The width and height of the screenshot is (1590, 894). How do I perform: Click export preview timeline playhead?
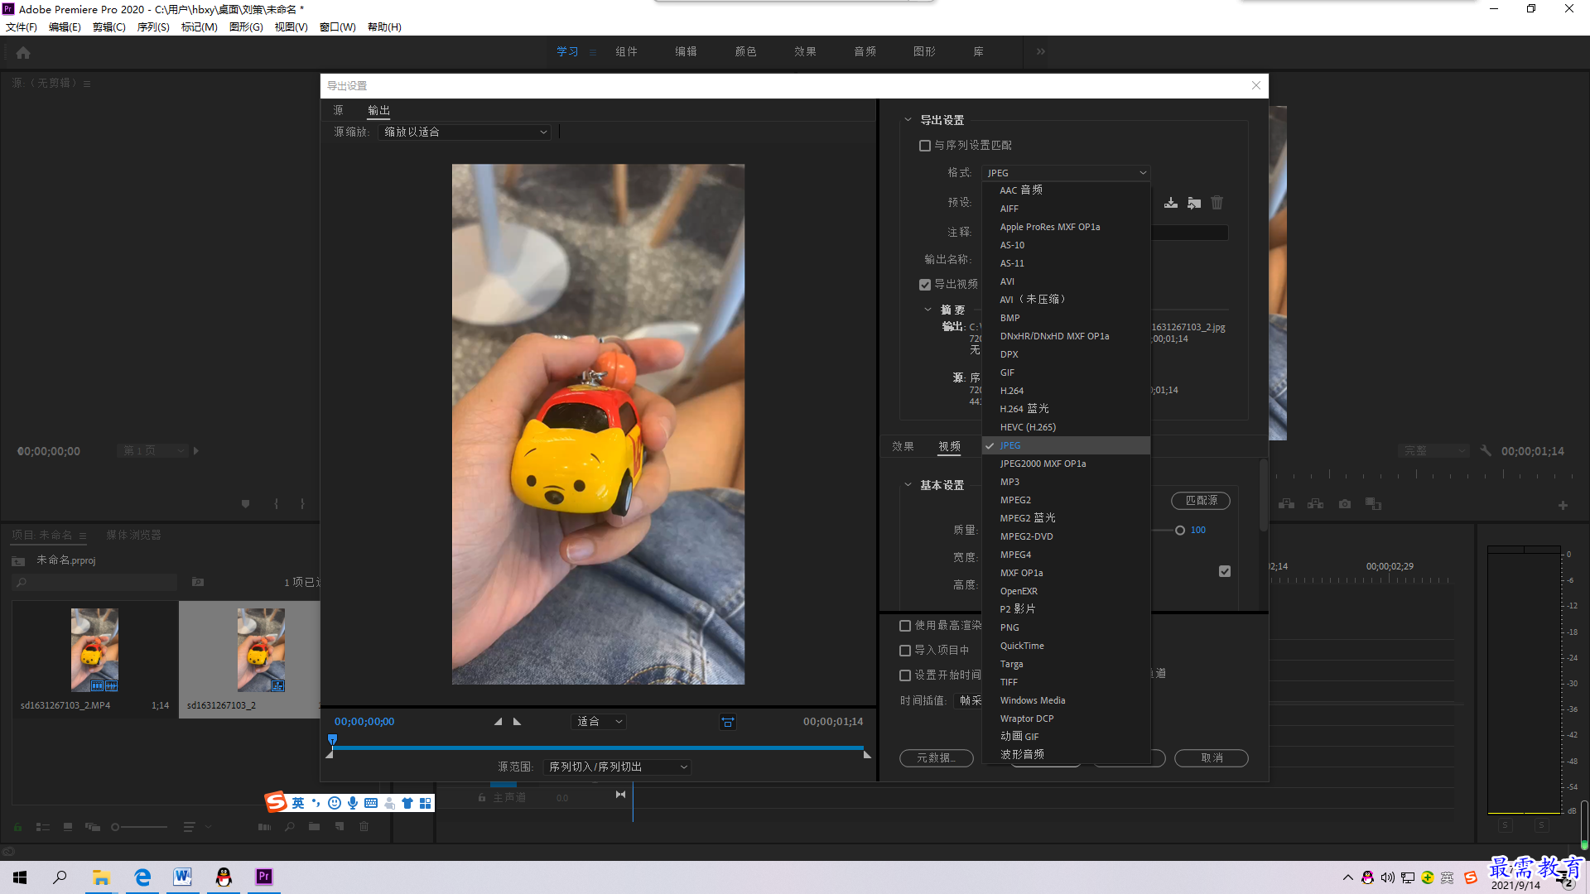coord(332,739)
